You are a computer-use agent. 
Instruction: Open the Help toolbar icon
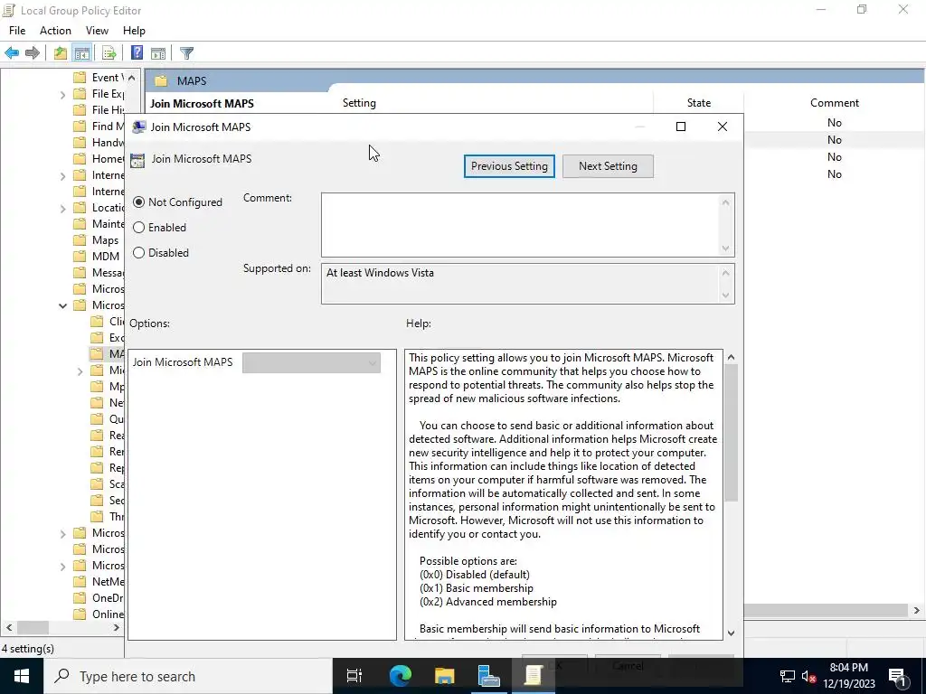pos(137,53)
